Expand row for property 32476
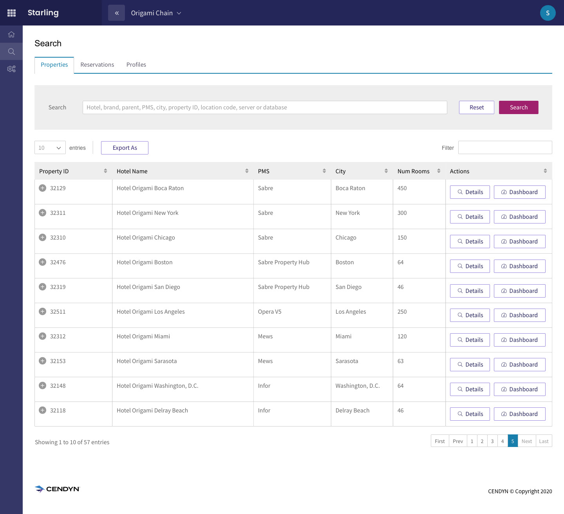The image size is (564, 514). pos(43,262)
